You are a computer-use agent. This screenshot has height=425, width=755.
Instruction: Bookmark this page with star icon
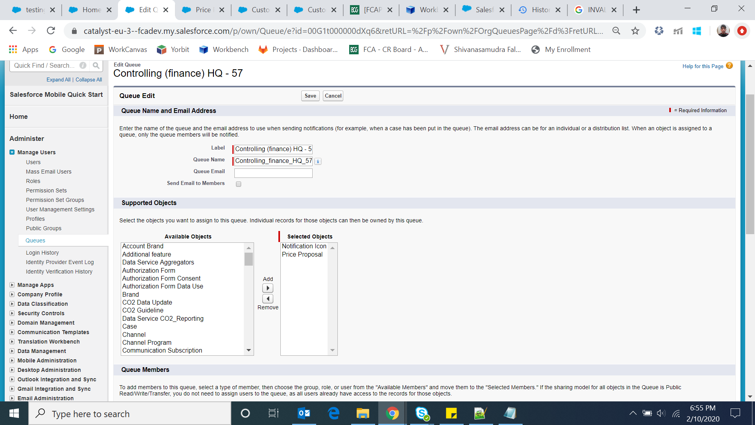[x=635, y=31]
